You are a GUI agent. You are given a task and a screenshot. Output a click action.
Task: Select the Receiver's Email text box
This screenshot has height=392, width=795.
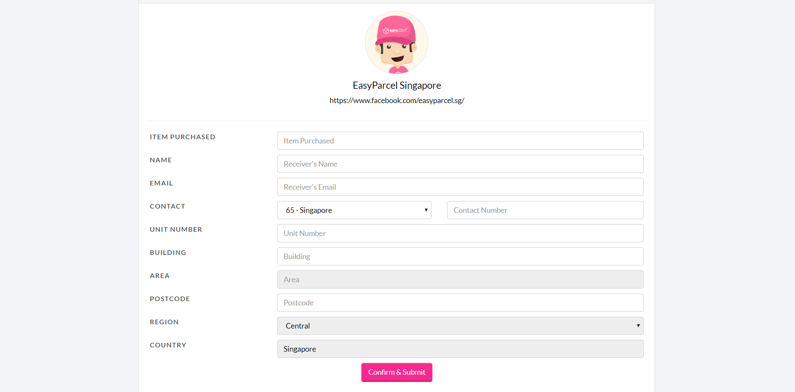(460, 187)
